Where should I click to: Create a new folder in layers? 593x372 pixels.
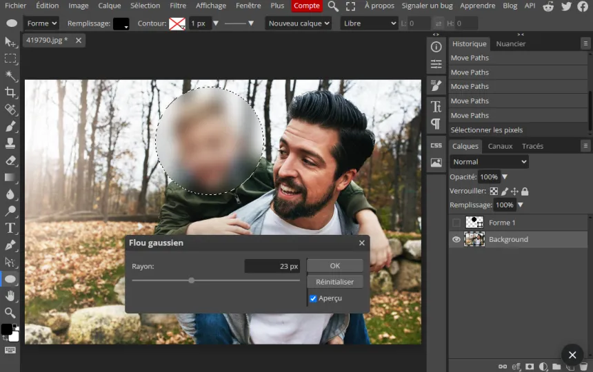coord(556,366)
